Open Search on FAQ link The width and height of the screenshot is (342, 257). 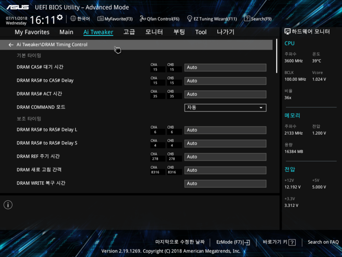(x=323, y=242)
